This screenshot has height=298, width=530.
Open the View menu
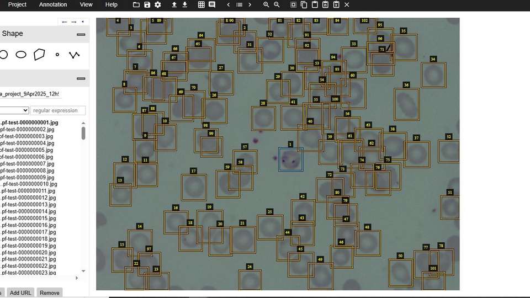pyautogui.click(x=86, y=4)
